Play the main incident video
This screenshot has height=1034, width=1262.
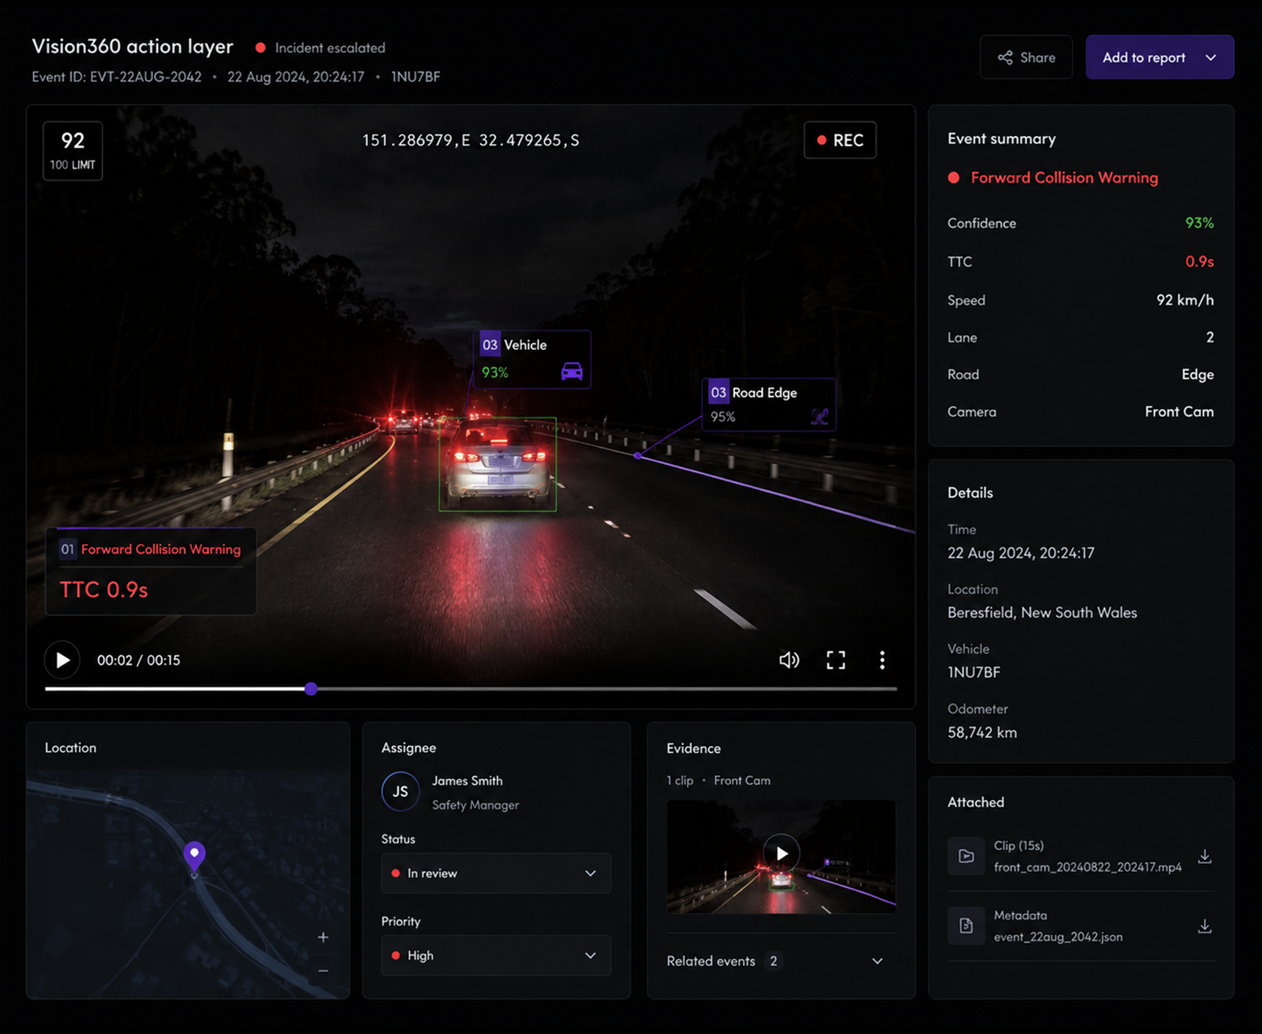[62, 660]
